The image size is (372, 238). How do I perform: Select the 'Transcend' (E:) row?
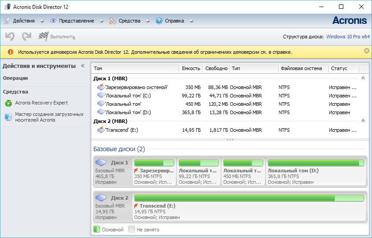pos(225,130)
